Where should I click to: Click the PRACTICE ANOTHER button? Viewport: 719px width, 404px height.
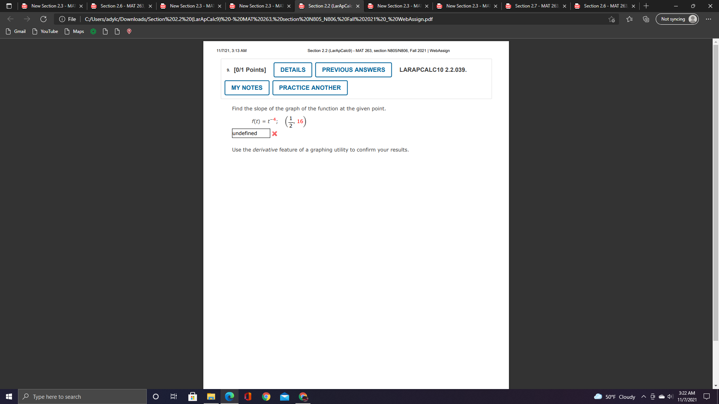pos(310,88)
